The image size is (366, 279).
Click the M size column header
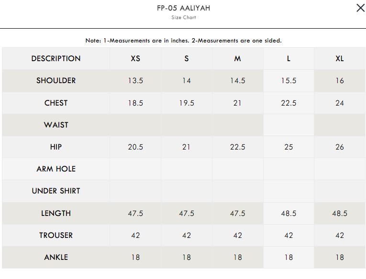pos(237,59)
